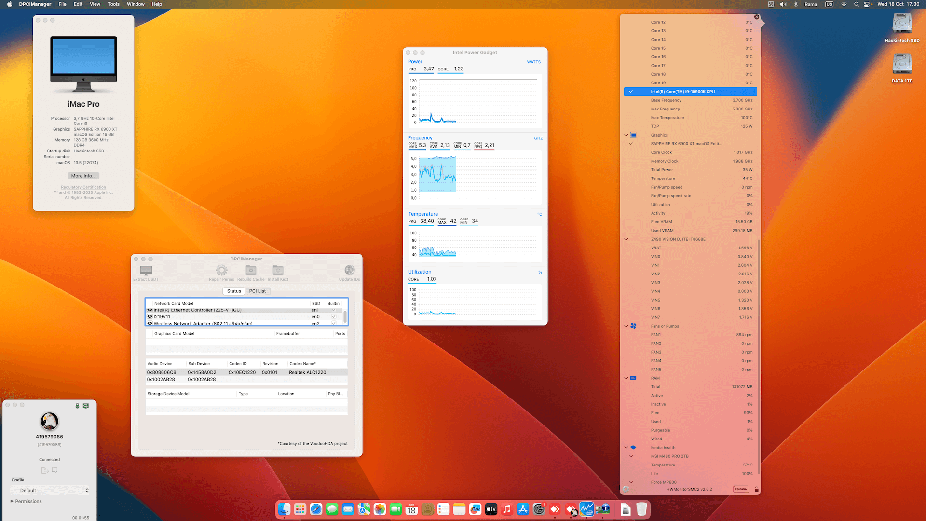Collapse the Media health group
926x521 pixels.
pyautogui.click(x=626, y=448)
